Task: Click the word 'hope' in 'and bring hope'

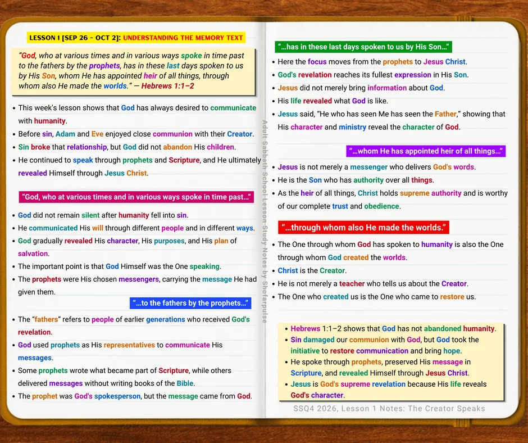Action: (x=452, y=351)
